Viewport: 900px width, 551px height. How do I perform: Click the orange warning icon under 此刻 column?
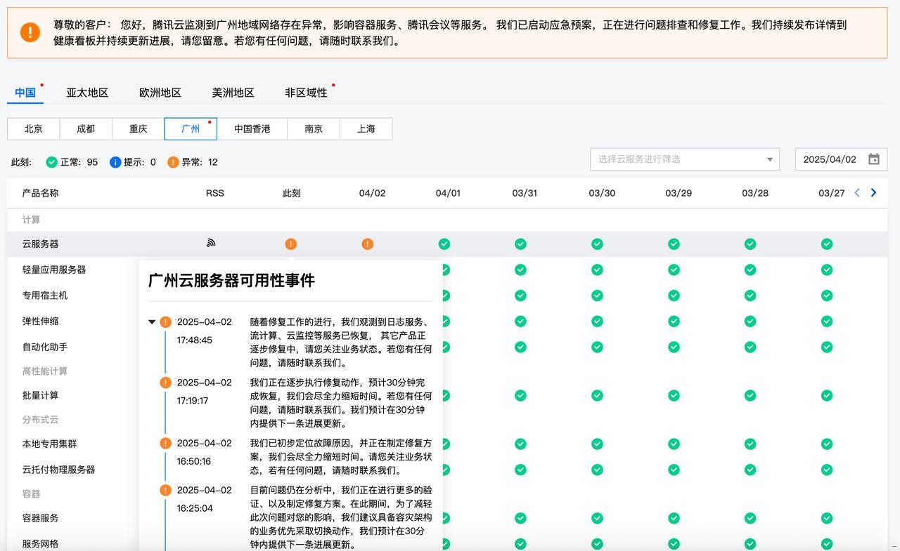290,244
